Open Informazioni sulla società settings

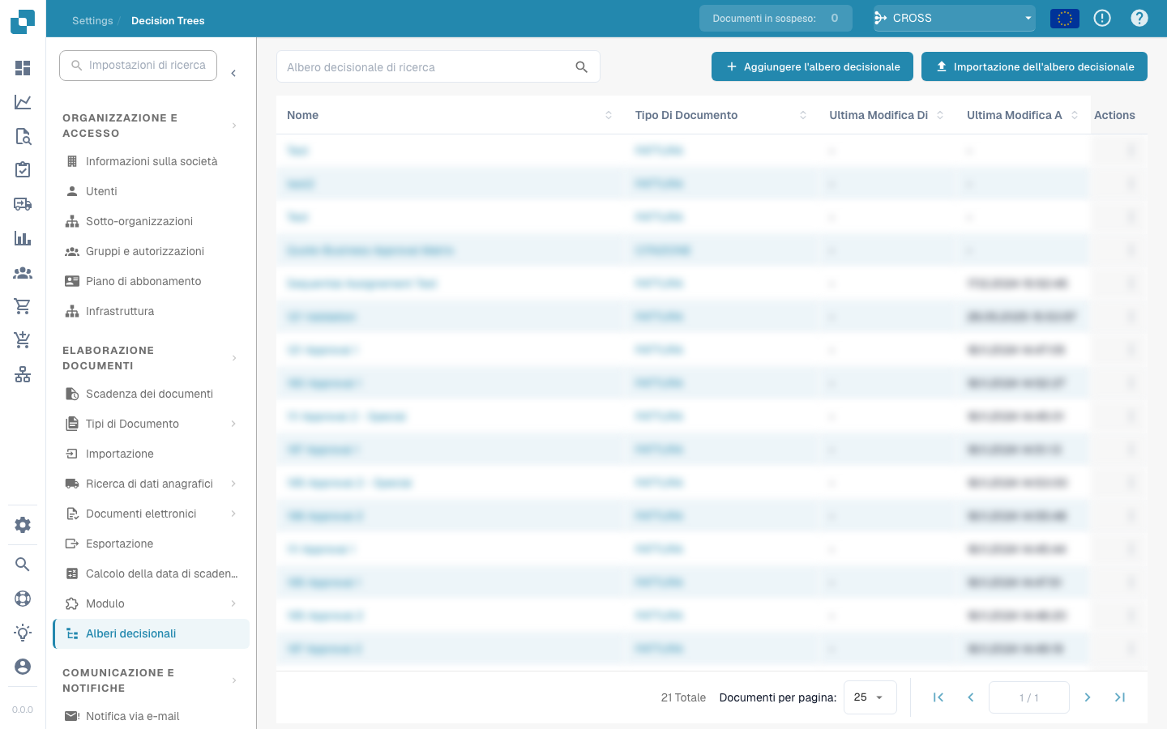pos(151,161)
